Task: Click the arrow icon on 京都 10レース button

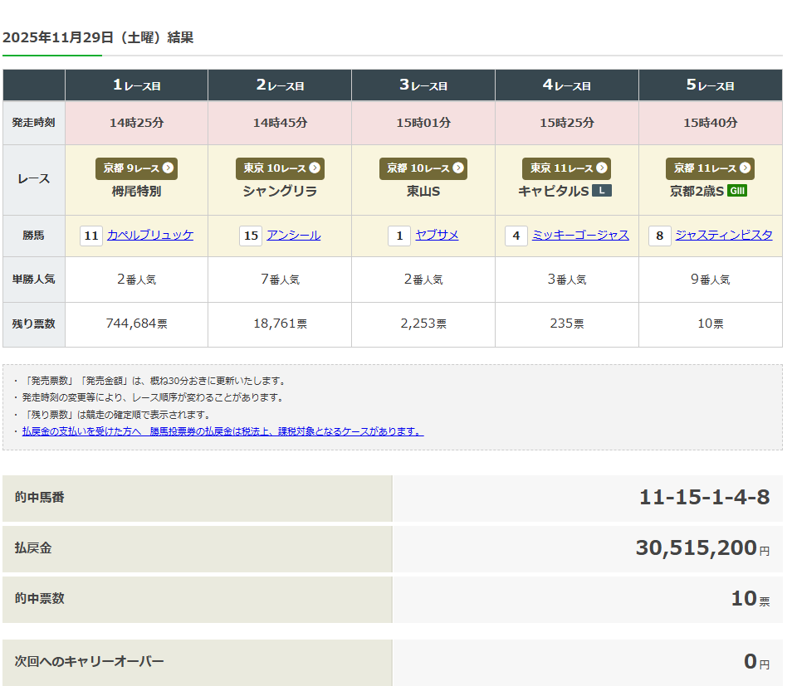Action: 457,168
